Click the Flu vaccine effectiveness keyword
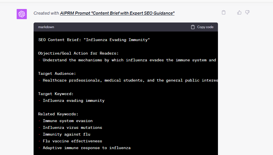Screen dimensions: 273x155 (x=72, y=141)
